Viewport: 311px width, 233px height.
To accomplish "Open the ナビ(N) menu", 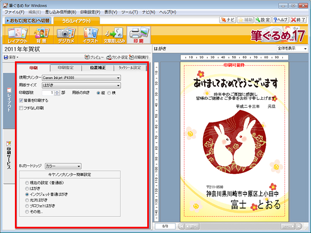I will point(148,12).
